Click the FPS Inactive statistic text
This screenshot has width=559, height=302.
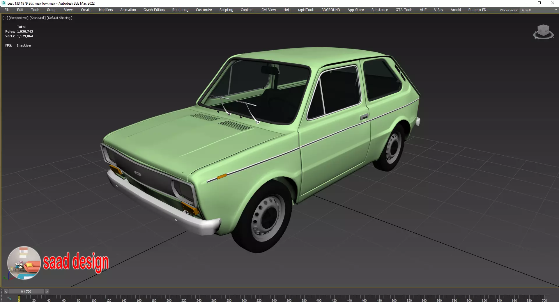pyautogui.click(x=18, y=45)
